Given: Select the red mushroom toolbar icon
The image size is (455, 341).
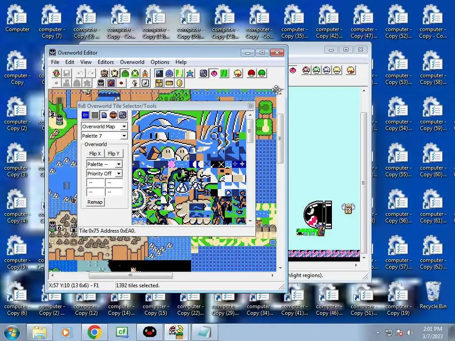Looking at the screenshot, I should pyautogui.click(x=251, y=73).
